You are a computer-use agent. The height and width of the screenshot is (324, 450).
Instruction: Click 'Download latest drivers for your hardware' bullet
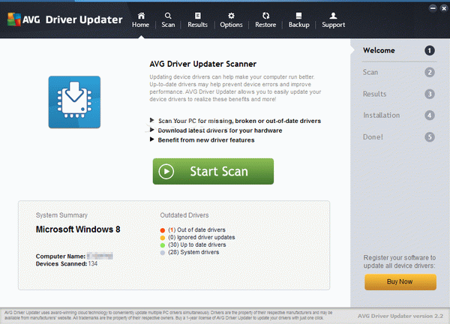[x=220, y=130]
